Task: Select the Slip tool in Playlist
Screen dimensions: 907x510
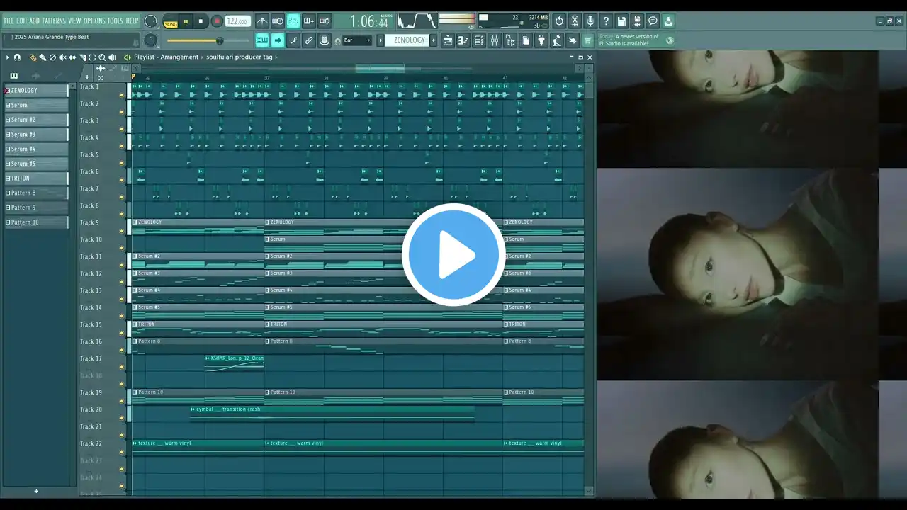Action: pos(72,57)
